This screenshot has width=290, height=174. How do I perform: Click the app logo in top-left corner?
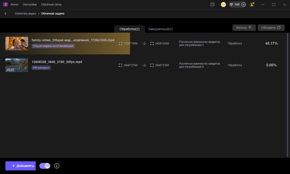click(x=5, y=5)
